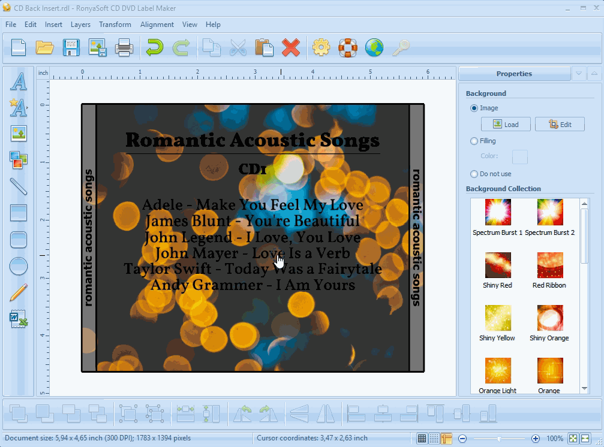Open the Layers menu

pos(80,25)
